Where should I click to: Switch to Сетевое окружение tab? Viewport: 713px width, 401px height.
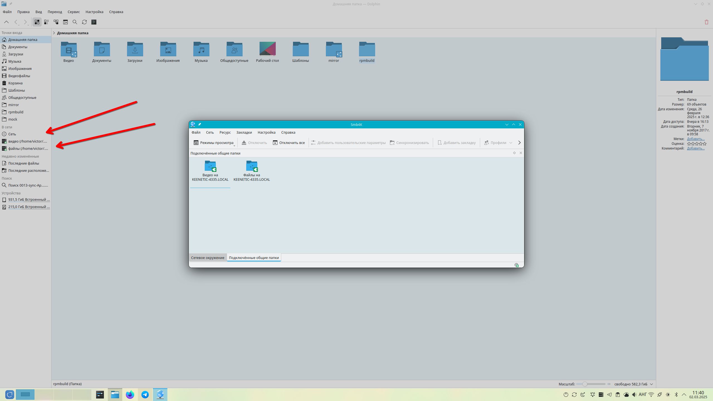[x=207, y=258]
